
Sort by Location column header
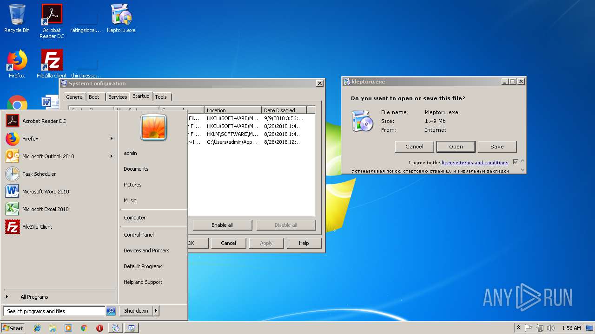click(x=232, y=110)
